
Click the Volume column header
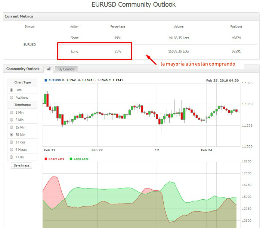pyautogui.click(x=179, y=26)
